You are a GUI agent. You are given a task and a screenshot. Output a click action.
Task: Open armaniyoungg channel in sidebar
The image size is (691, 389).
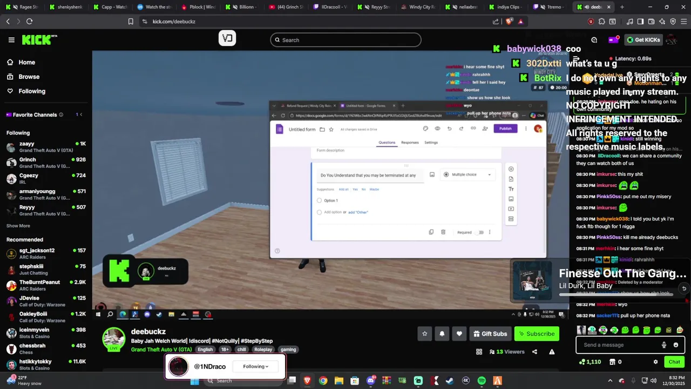[x=46, y=194]
